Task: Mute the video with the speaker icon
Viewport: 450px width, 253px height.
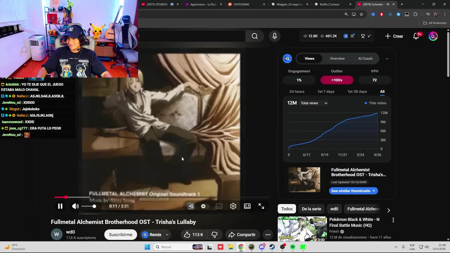Action: click(x=75, y=206)
